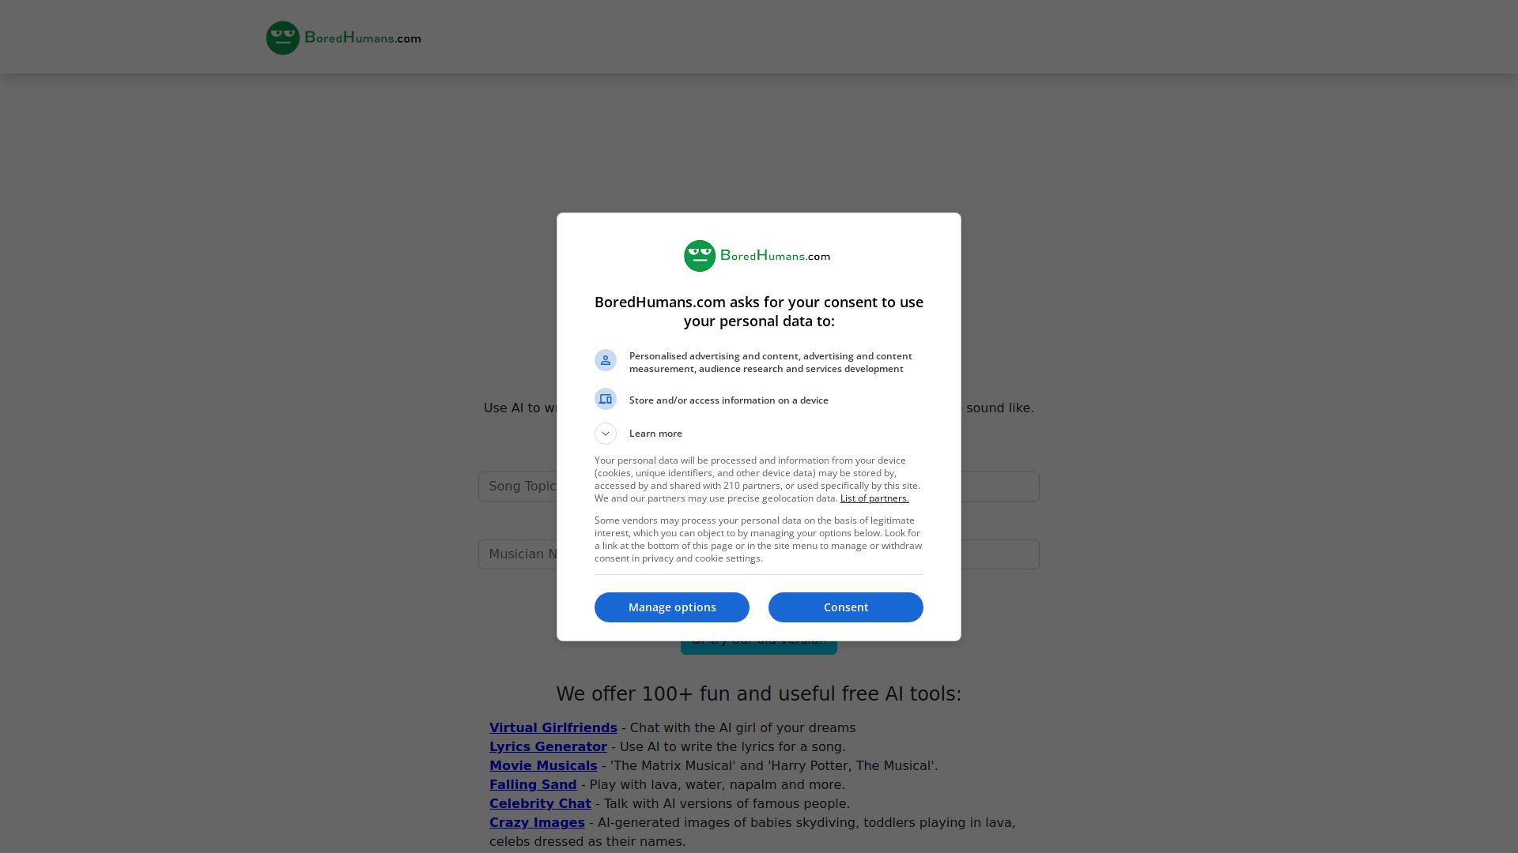Click the Learn more label text
Screen dimensions: 1518x853
(655, 434)
